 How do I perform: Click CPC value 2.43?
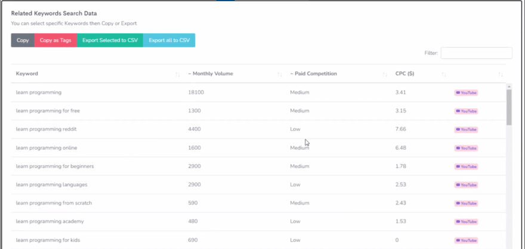(400, 203)
